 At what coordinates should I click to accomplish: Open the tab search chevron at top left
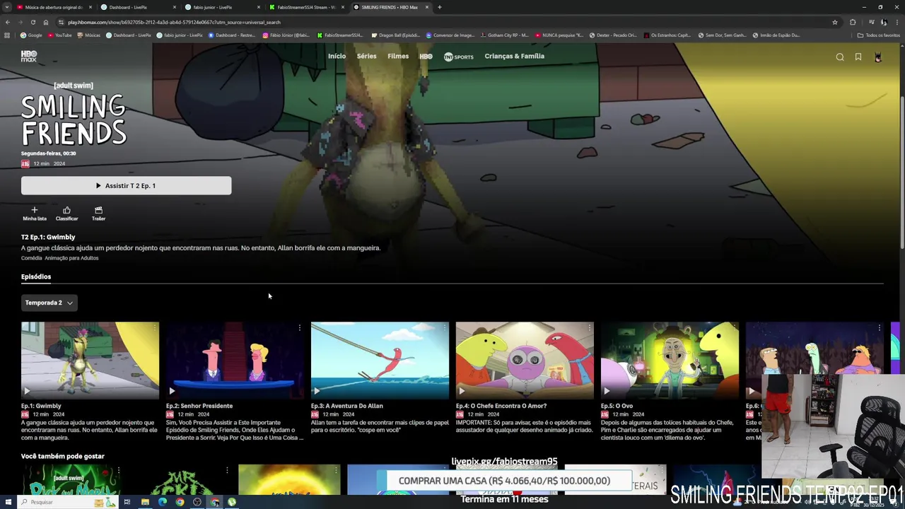click(x=6, y=7)
